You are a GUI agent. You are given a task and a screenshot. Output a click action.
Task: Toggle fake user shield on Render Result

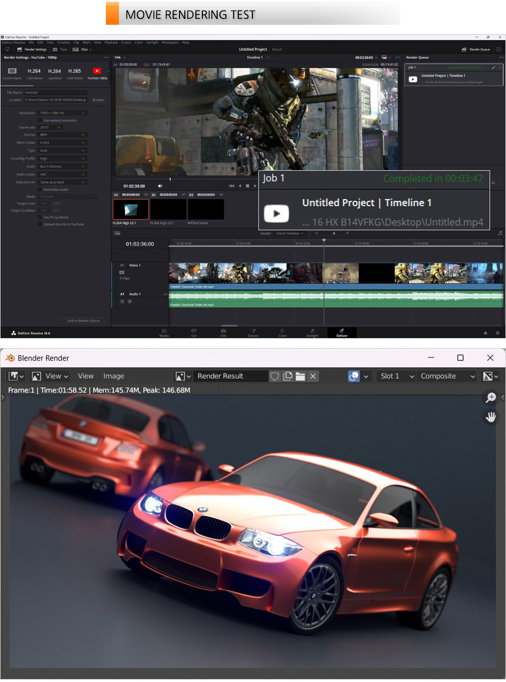tap(275, 376)
